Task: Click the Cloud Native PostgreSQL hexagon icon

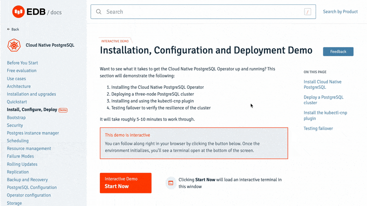Action: point(14,45)
